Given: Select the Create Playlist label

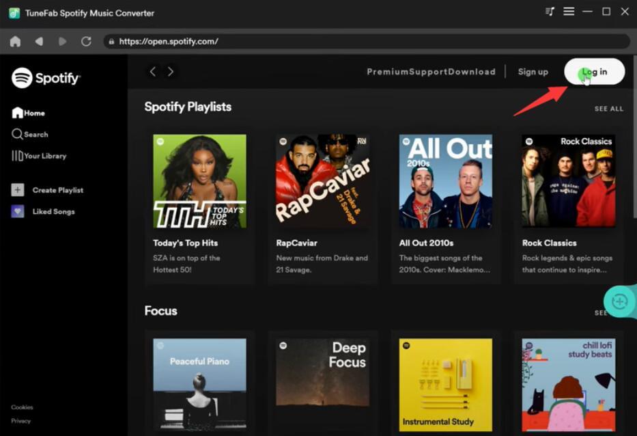Looking at the screenshot, I should pos(57,190).
